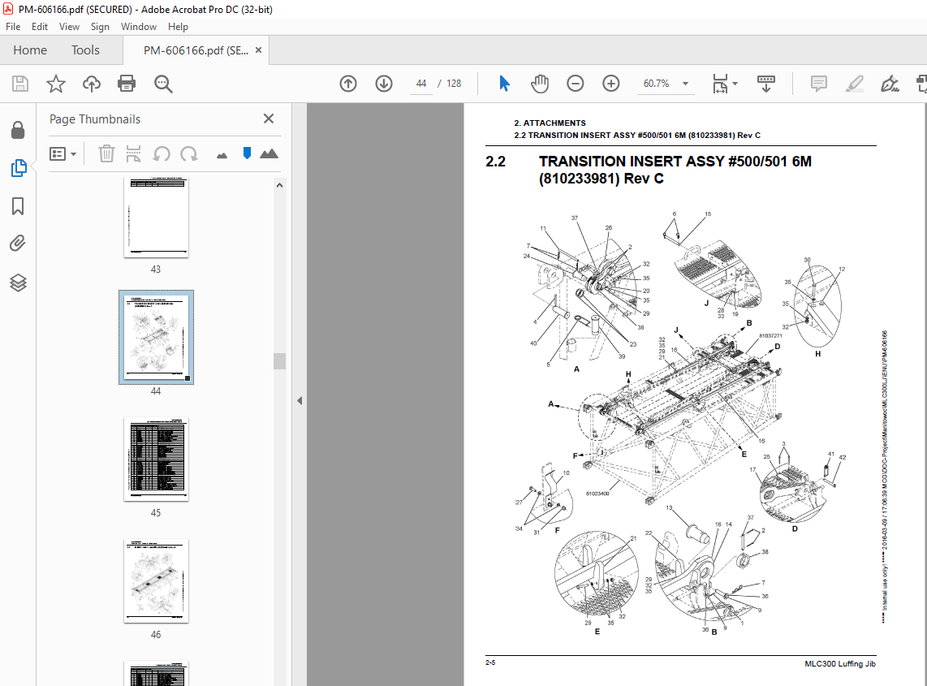Click the Save file icon
927x686 pixels.
(20, 84)
